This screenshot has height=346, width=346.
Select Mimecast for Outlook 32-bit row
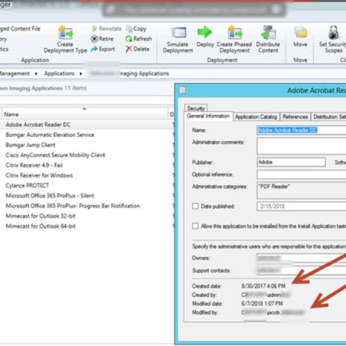[x=87, y=216]
